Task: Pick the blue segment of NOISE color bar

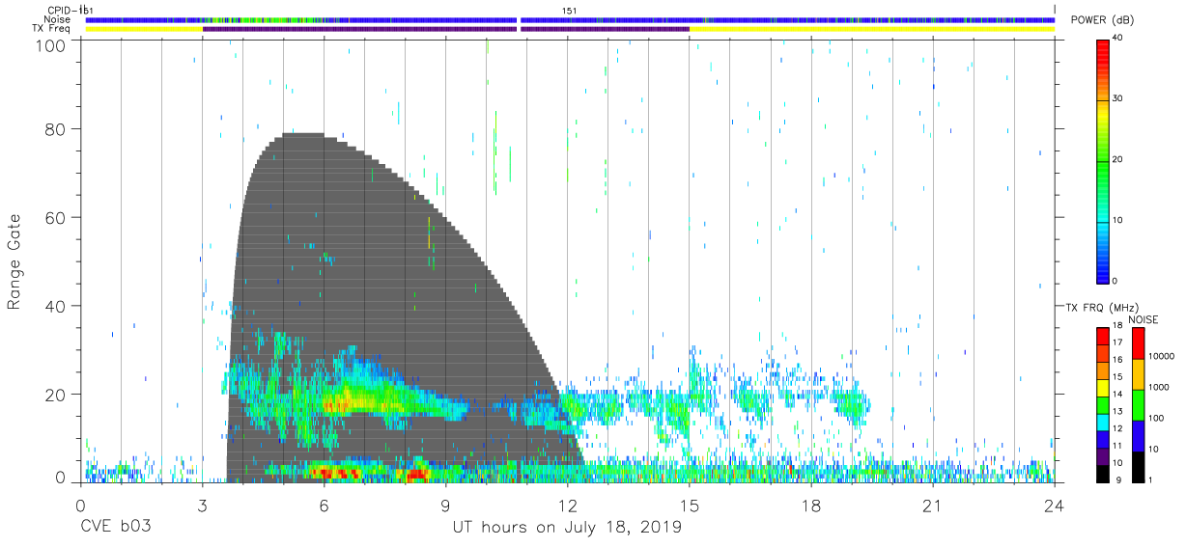Action: (x=1138, y=436)
